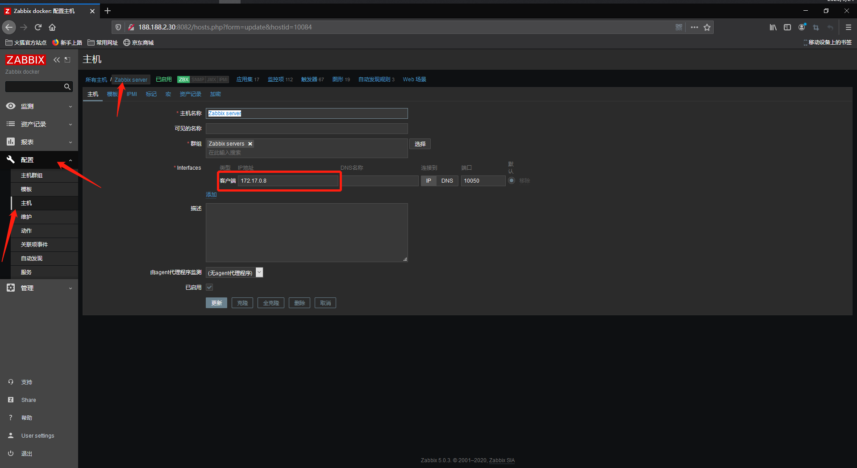Open the QR code icon in address bar
The width and height of the screenshot is (857, 468).
coord(679,27)
